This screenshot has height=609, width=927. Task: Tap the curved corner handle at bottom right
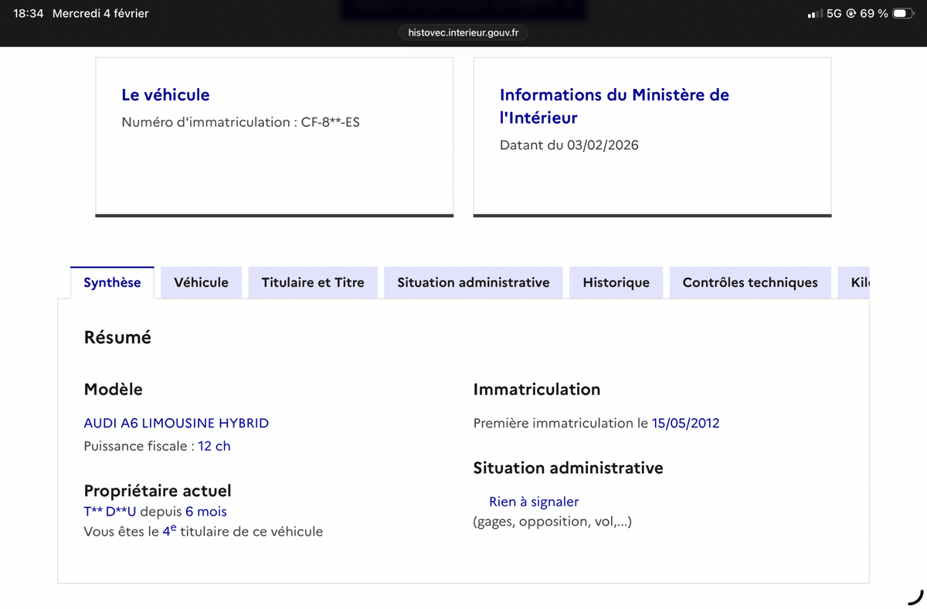(915, 597)
